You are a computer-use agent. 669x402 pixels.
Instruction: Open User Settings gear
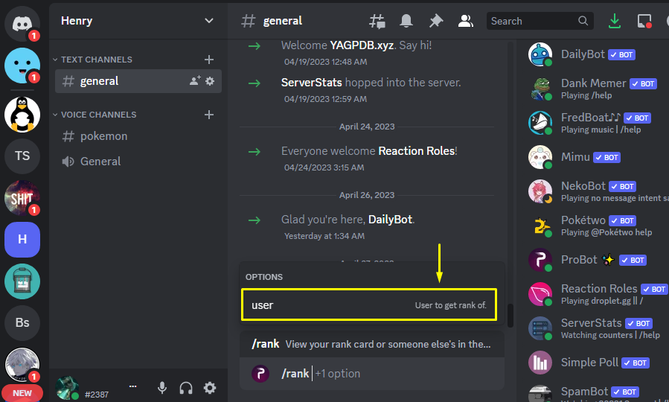tap(210, 388)
